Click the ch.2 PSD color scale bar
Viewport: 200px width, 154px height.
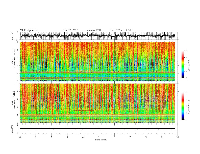tap(183, 106)
